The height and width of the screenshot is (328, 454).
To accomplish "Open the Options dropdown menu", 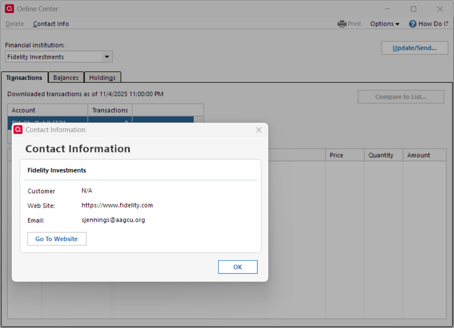I will click(384, 24).
